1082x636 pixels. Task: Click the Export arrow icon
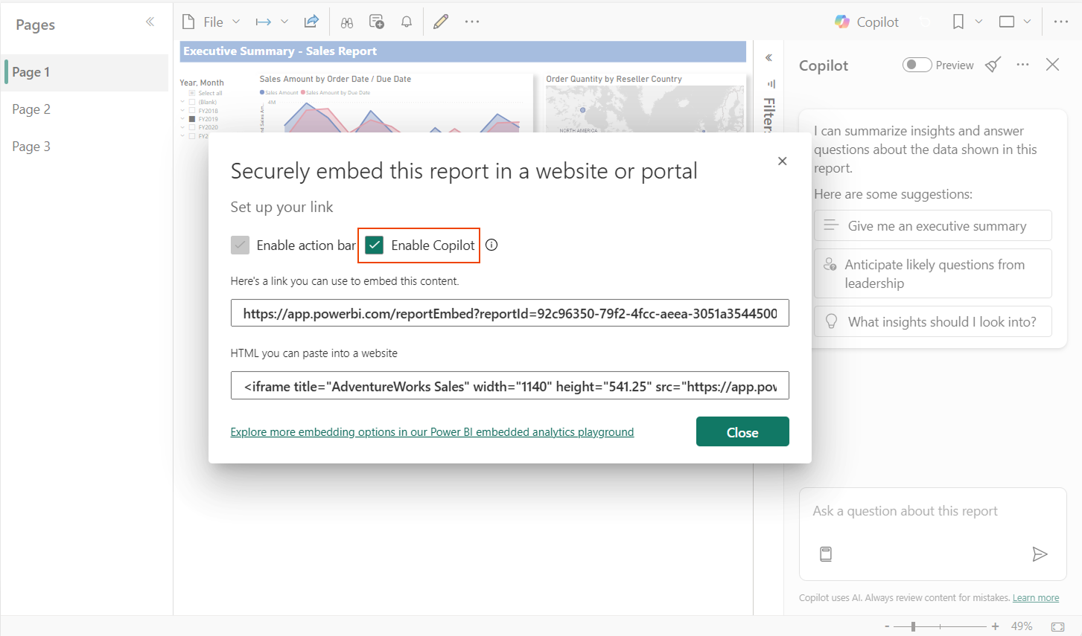pyautogui.click(x=264, y=22)
